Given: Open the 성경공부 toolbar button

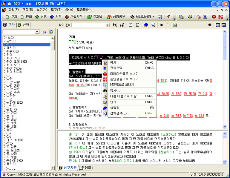Looking at the screenshot, I should tap(116, 17).
